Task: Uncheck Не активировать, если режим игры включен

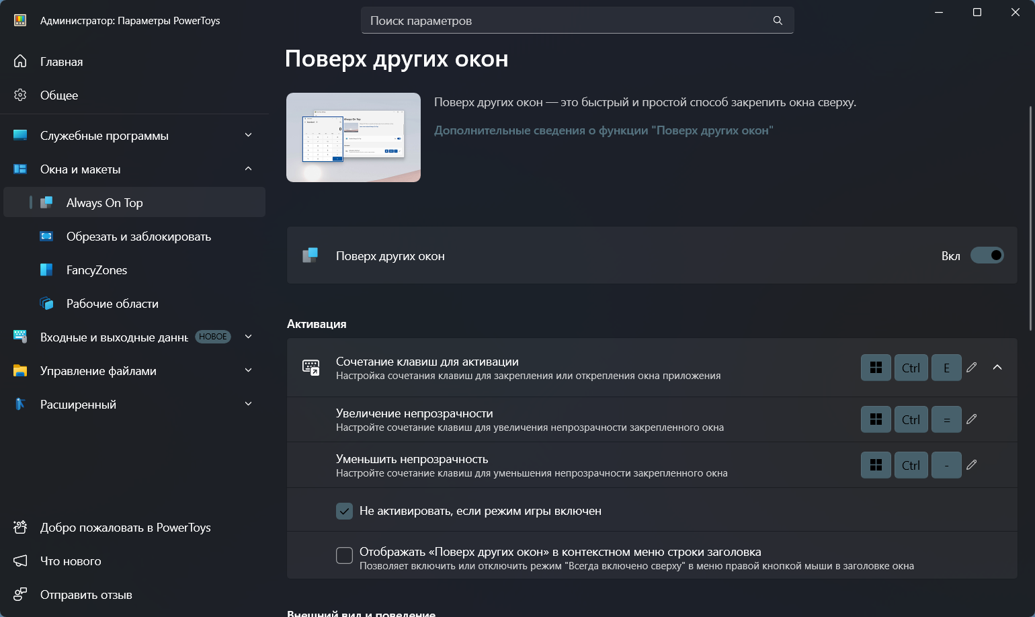Action: [344, 511]
